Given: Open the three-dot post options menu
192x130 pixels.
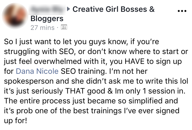Looking at the screenshot, I should tap(182, 11).
